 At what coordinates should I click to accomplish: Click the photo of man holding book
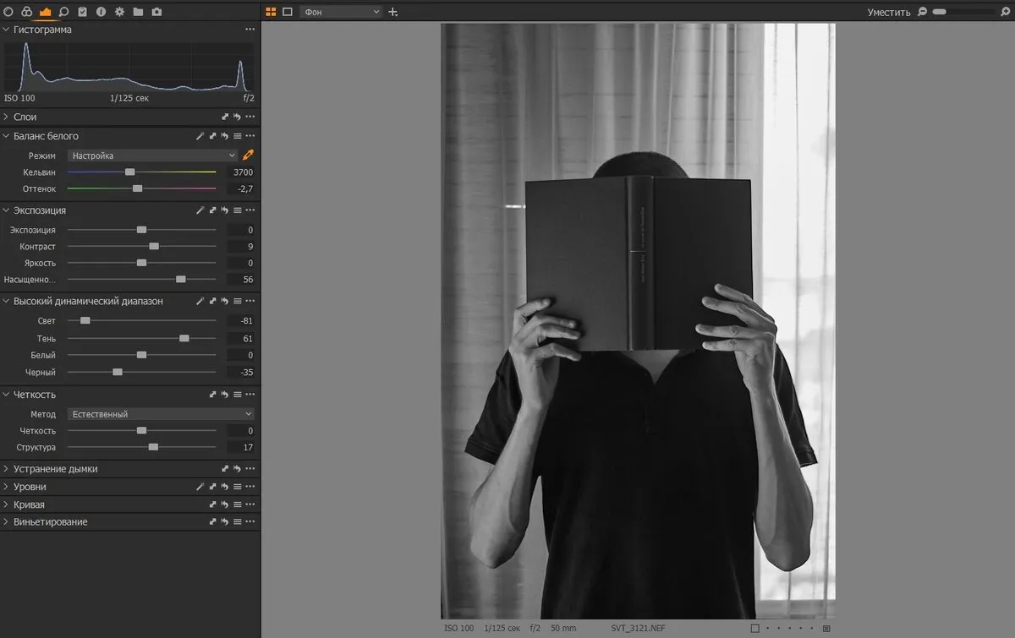[638, 322]
